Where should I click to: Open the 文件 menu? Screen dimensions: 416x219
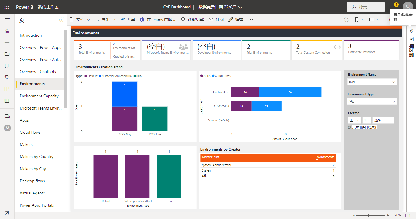point(80,20)
